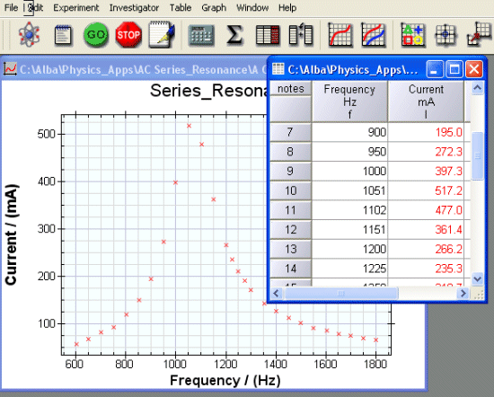494x397 pixels.
Task: Click frequency cell 1102
Action: point(349,210)
